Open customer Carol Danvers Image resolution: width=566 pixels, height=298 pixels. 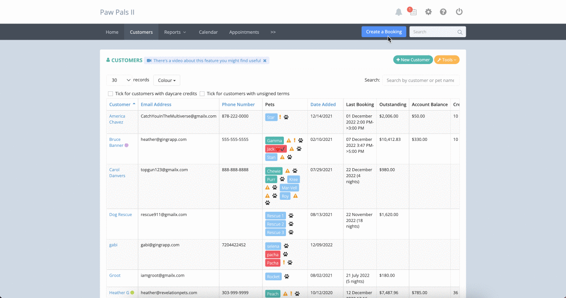[x=117, y=172]
